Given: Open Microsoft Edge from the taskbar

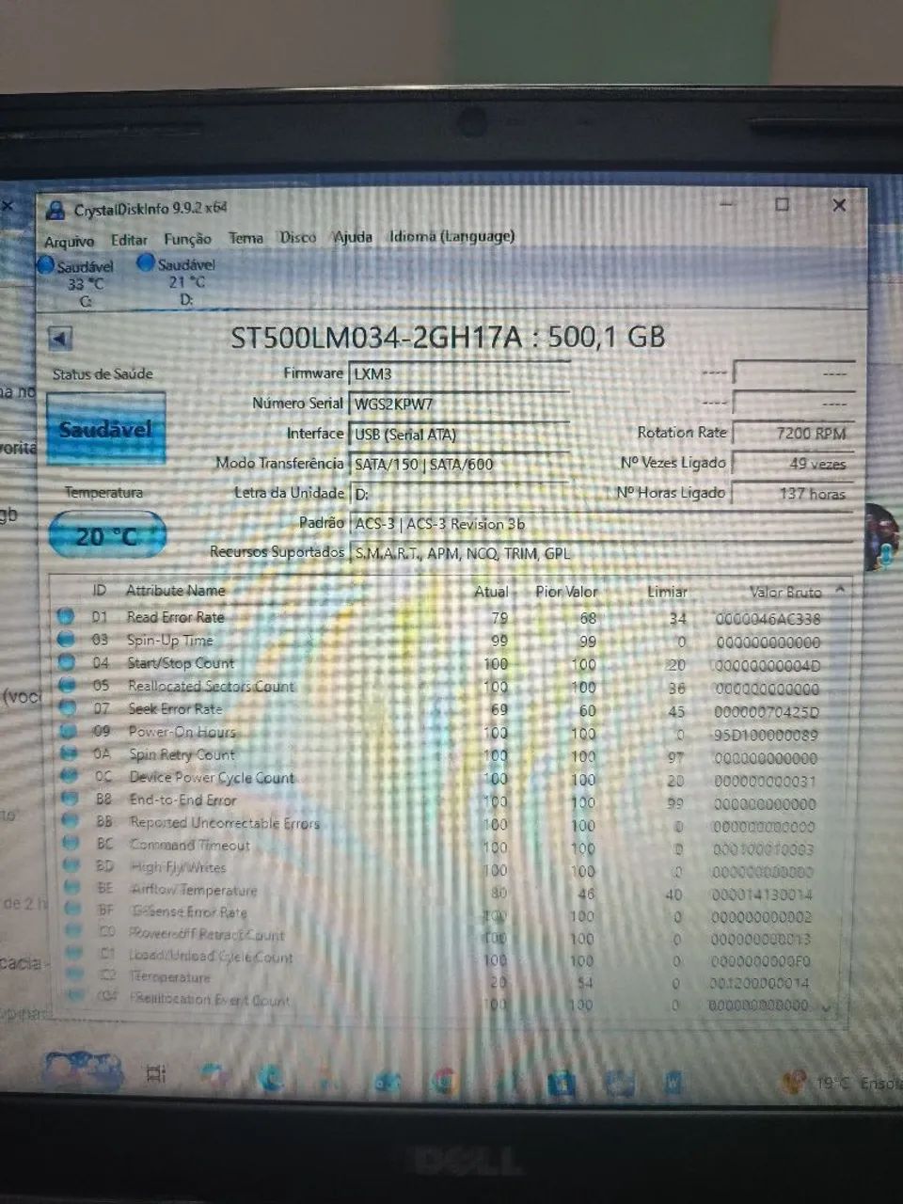Looking at the screenshot, I should (x=270, y=1077).
